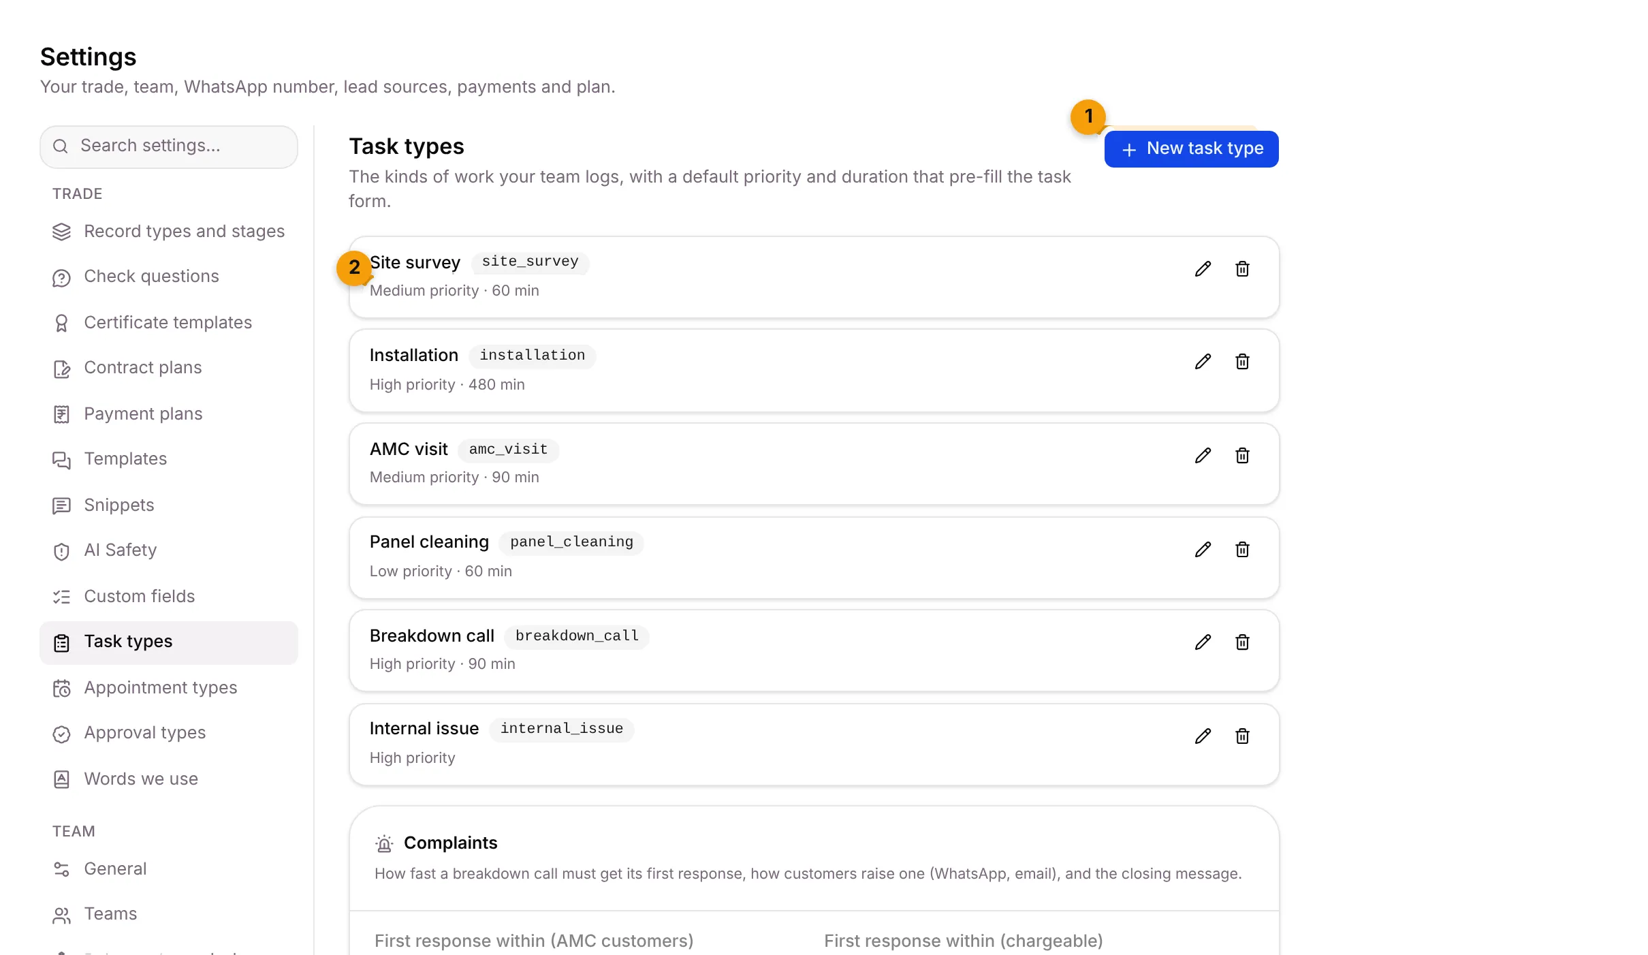
Task: Edit the Panel cleaning task type
Action: (x=1203, y=550)
